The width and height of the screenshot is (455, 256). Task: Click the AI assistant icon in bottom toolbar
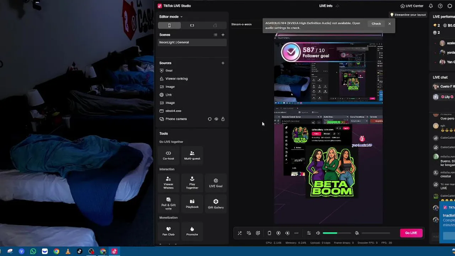258,233
